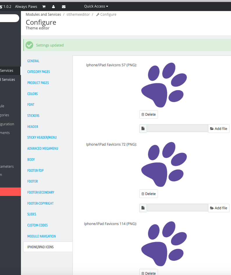
Task: Delete the Favicons 57 image
Action: pyautogui.click(x=148, y=115)
